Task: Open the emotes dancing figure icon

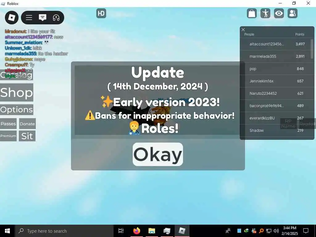Action: click(x=265, y=14)
